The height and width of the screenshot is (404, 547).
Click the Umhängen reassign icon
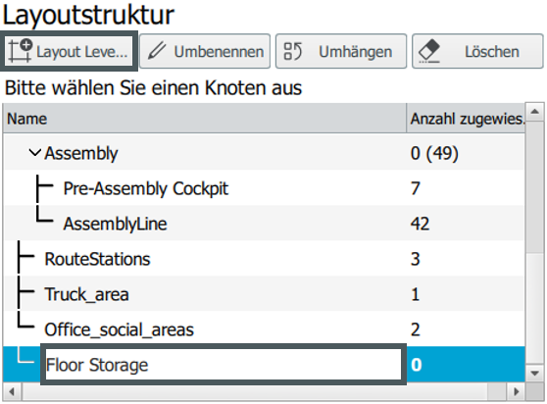click(293, 51)
